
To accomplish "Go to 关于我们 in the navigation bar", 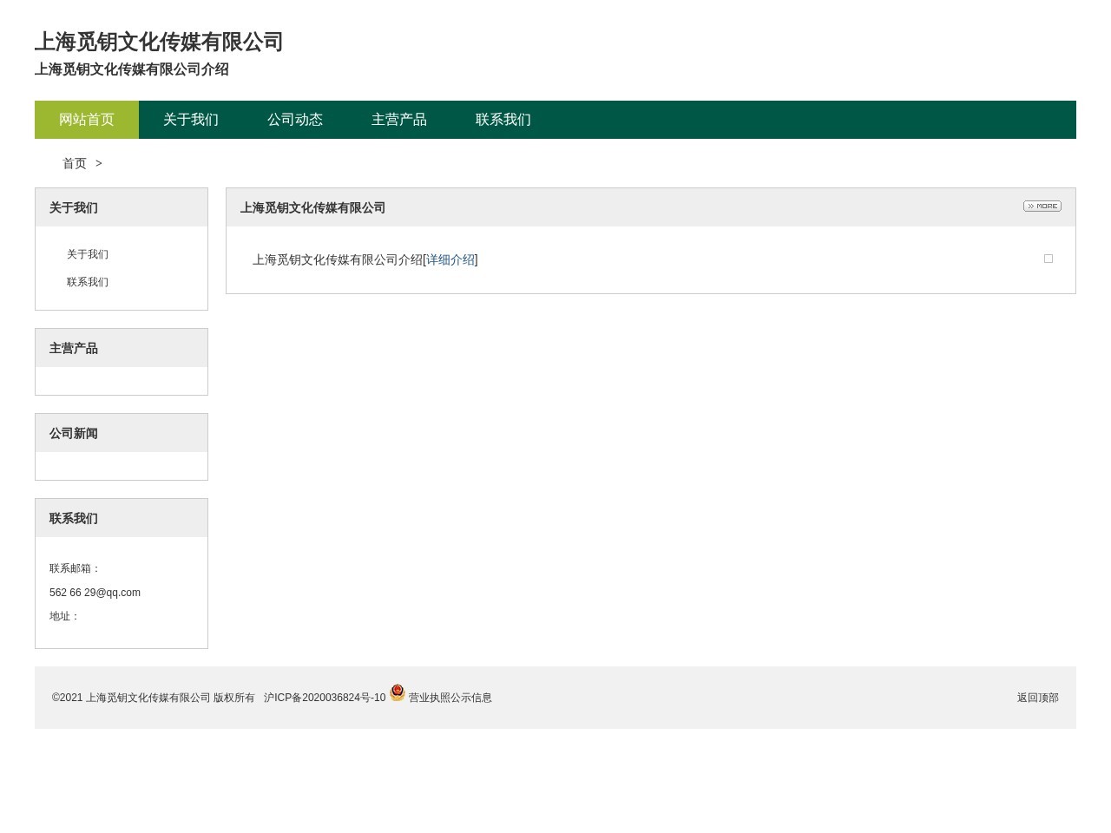I will 191,120.
